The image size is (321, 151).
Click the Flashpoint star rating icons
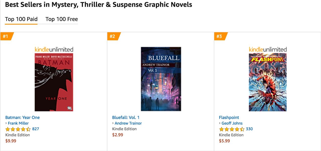(232, 129)
